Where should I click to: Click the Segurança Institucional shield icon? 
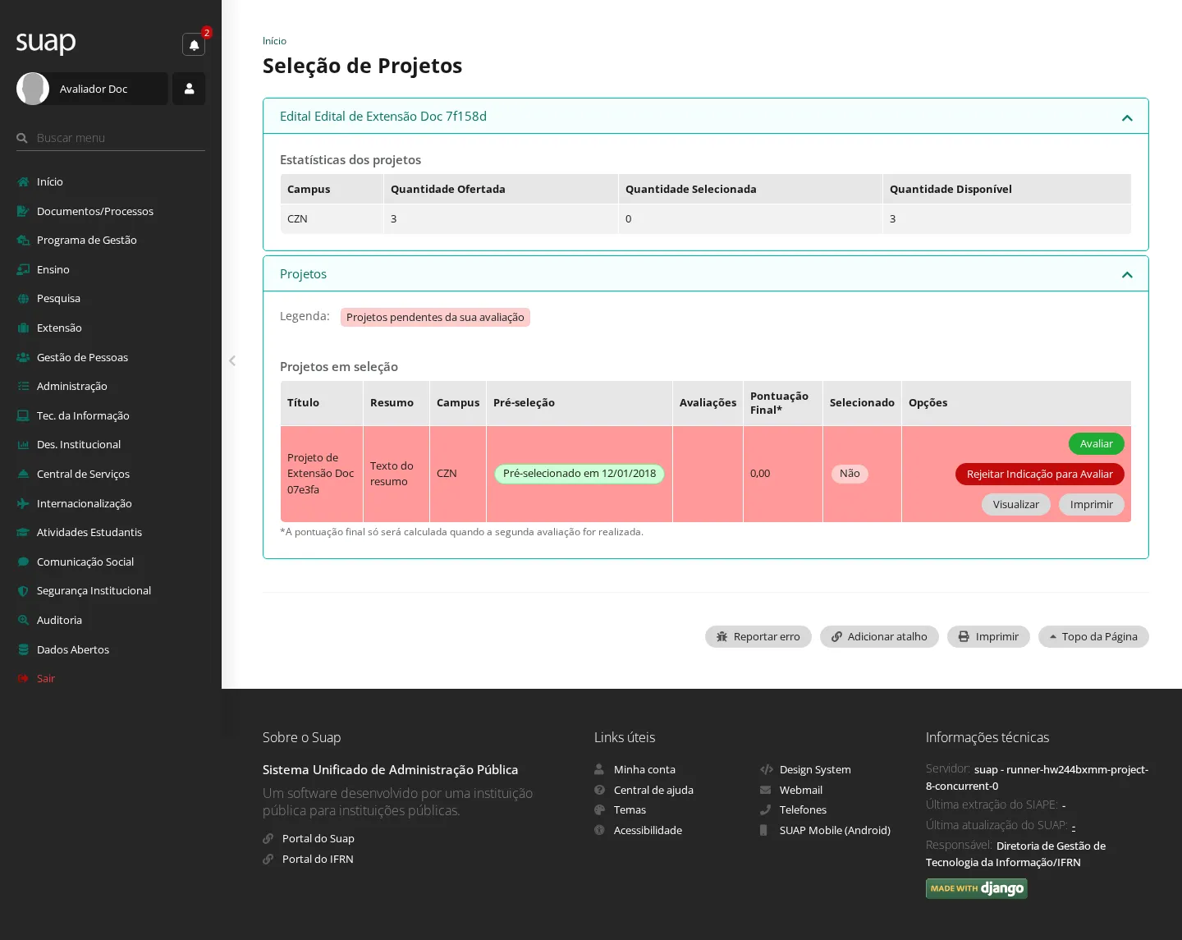click(23, 591)
